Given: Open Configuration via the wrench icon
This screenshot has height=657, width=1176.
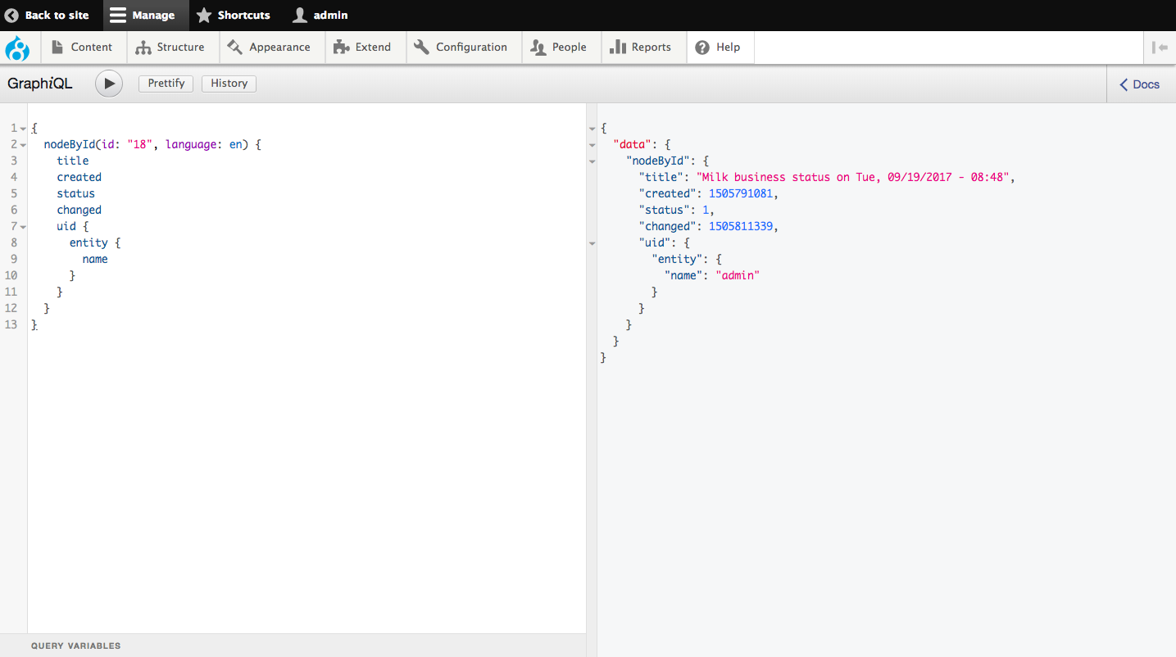Looking at the screenshot, I should 420,47.
